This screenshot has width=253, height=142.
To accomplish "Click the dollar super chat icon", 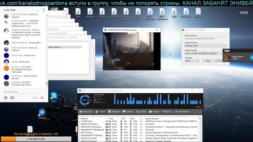I will click(12, 98).
